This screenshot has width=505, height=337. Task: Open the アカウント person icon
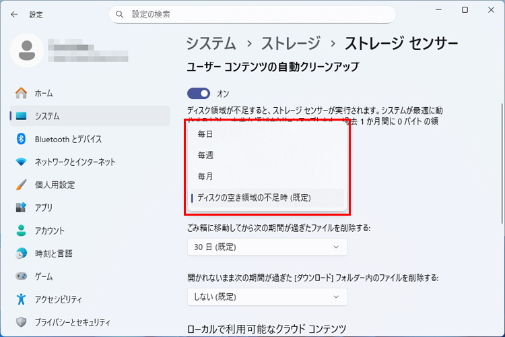[x=21, y=231]
